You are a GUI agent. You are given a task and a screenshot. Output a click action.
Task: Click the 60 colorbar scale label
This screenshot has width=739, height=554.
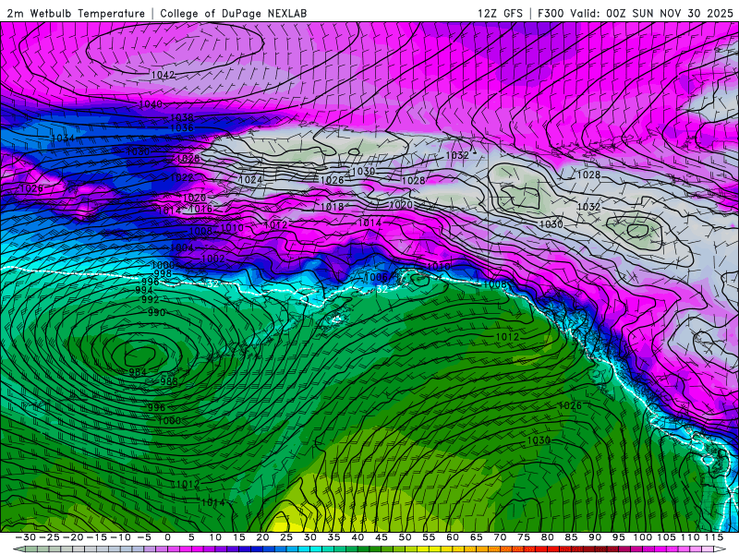pos(453,537)
